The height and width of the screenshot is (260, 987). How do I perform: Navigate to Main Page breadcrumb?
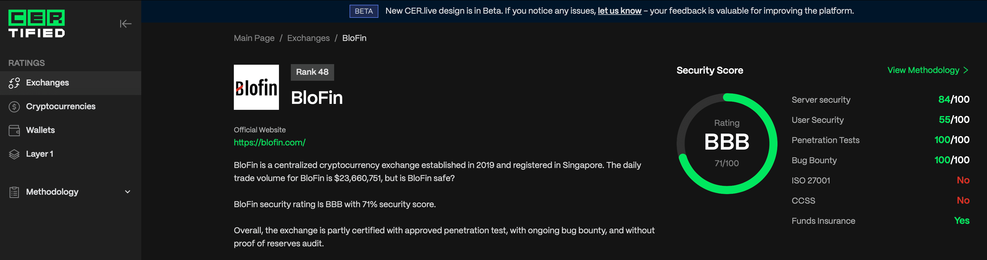click(254, 38)
